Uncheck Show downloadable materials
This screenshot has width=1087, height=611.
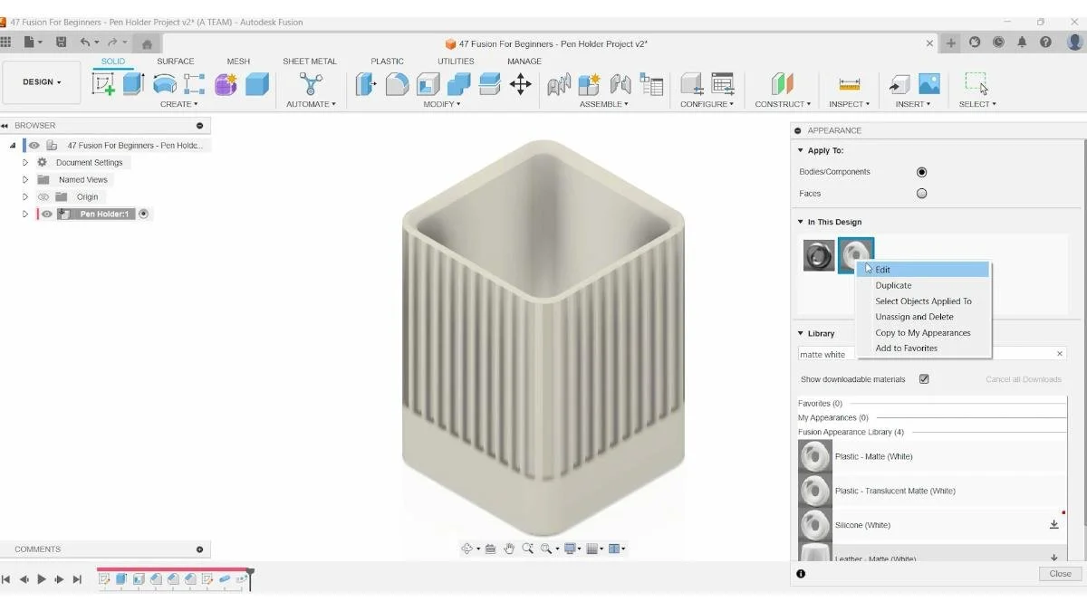pos(924,378)
